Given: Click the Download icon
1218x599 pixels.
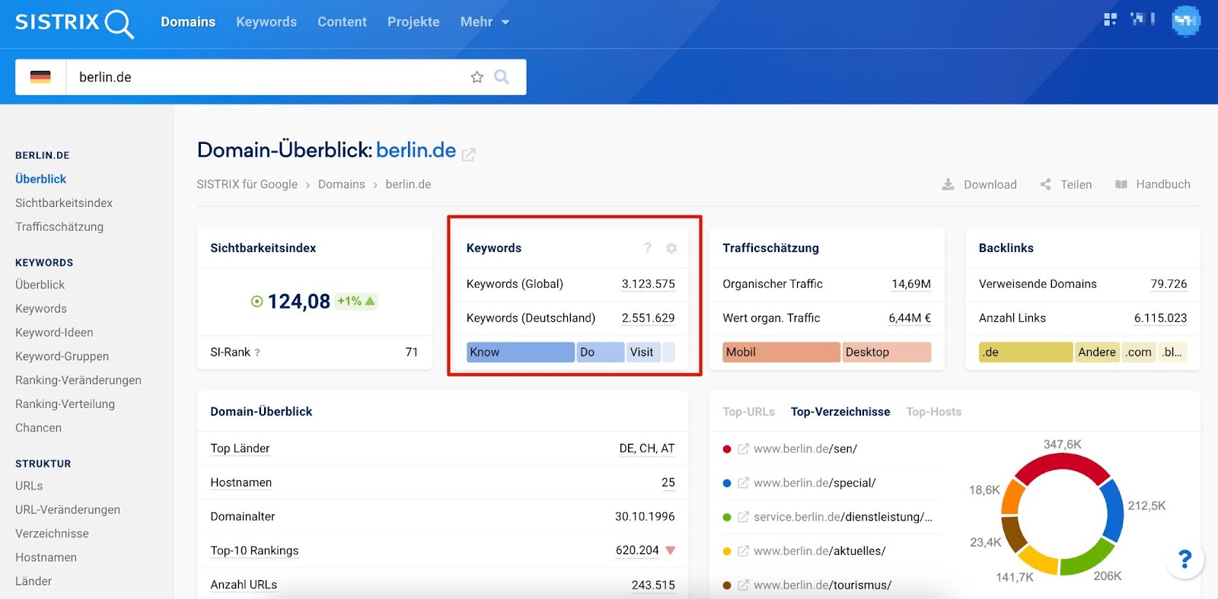Looking at the screenshot, I should pos(948,184).
